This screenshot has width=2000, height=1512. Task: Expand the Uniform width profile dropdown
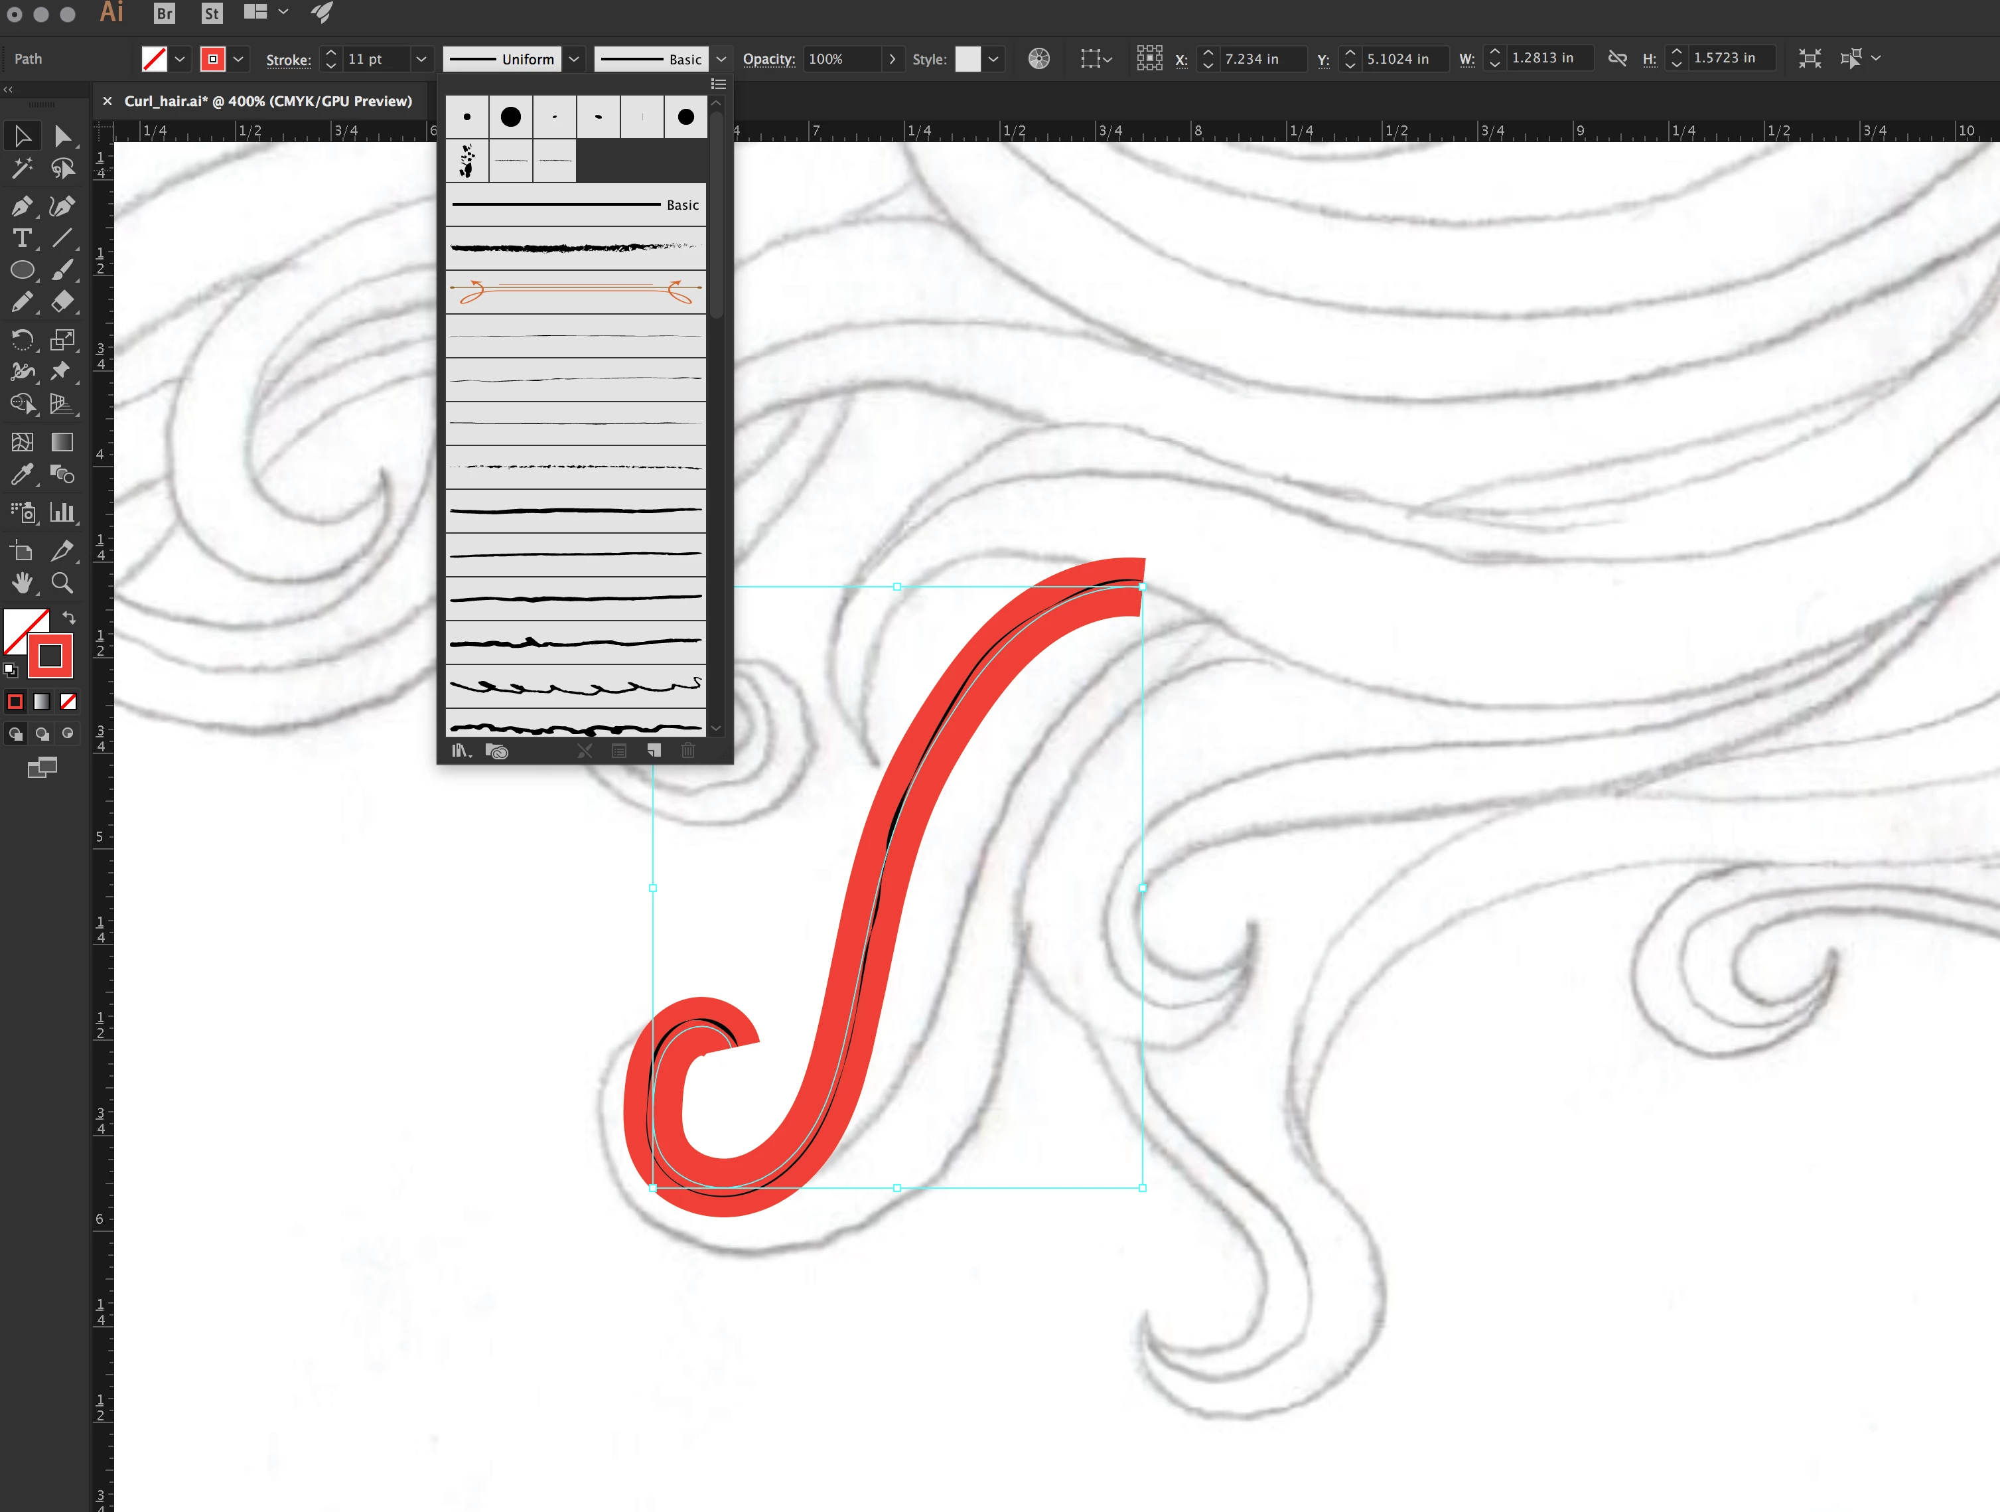(574, 59)
